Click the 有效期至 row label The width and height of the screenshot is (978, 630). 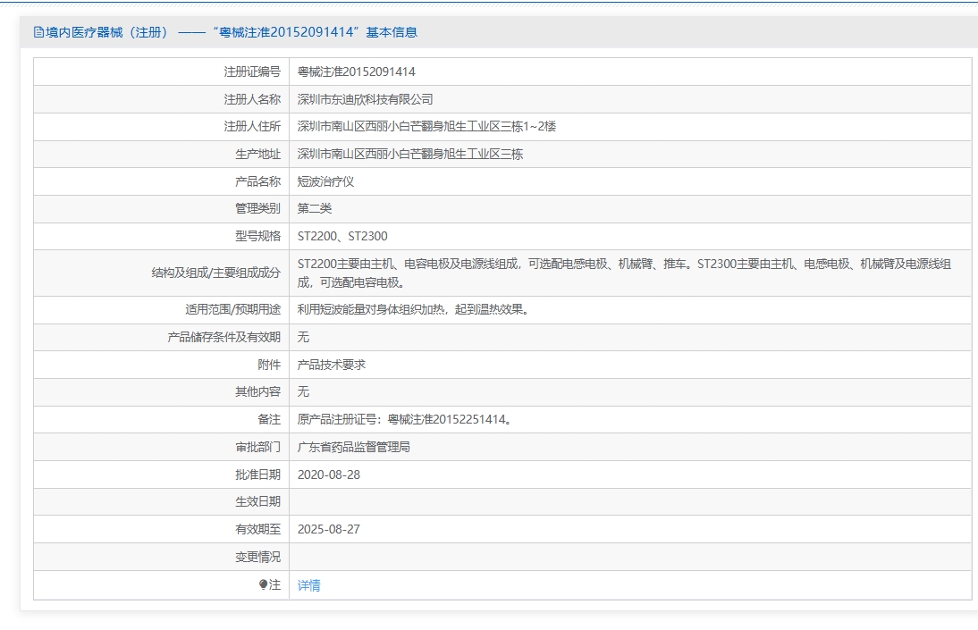pos(257,529)
